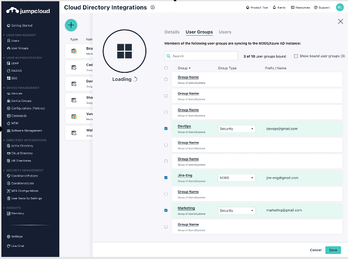Close the integration details panel

pos(340,22)
